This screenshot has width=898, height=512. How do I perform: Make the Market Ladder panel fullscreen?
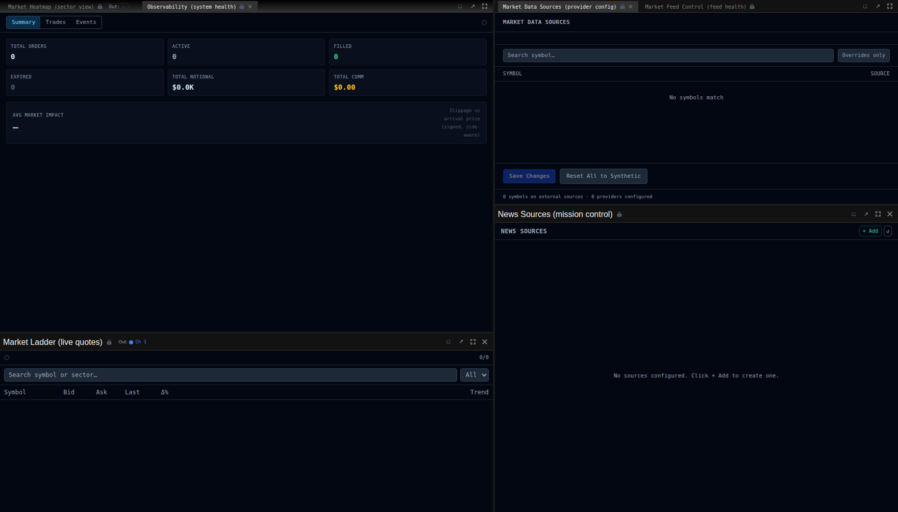click(473, 342)
